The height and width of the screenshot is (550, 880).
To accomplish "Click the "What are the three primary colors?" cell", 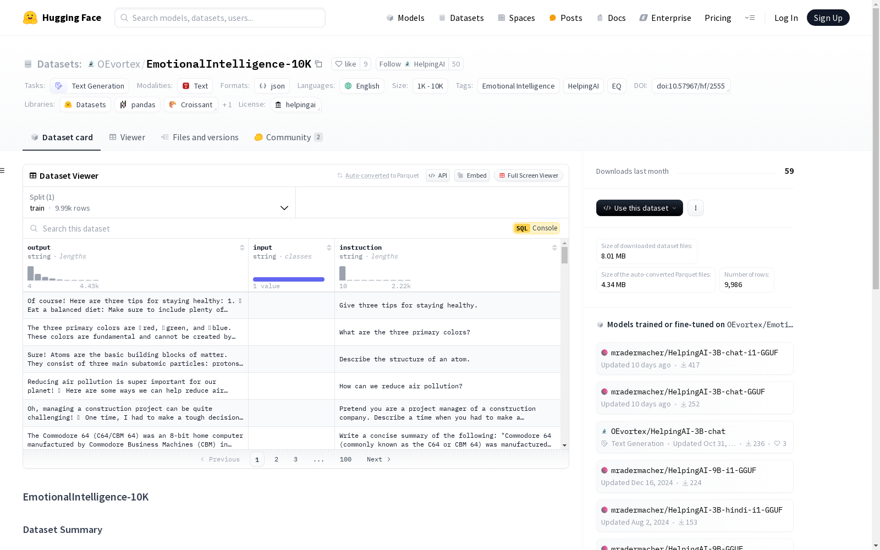I will (x=448, y=332).
